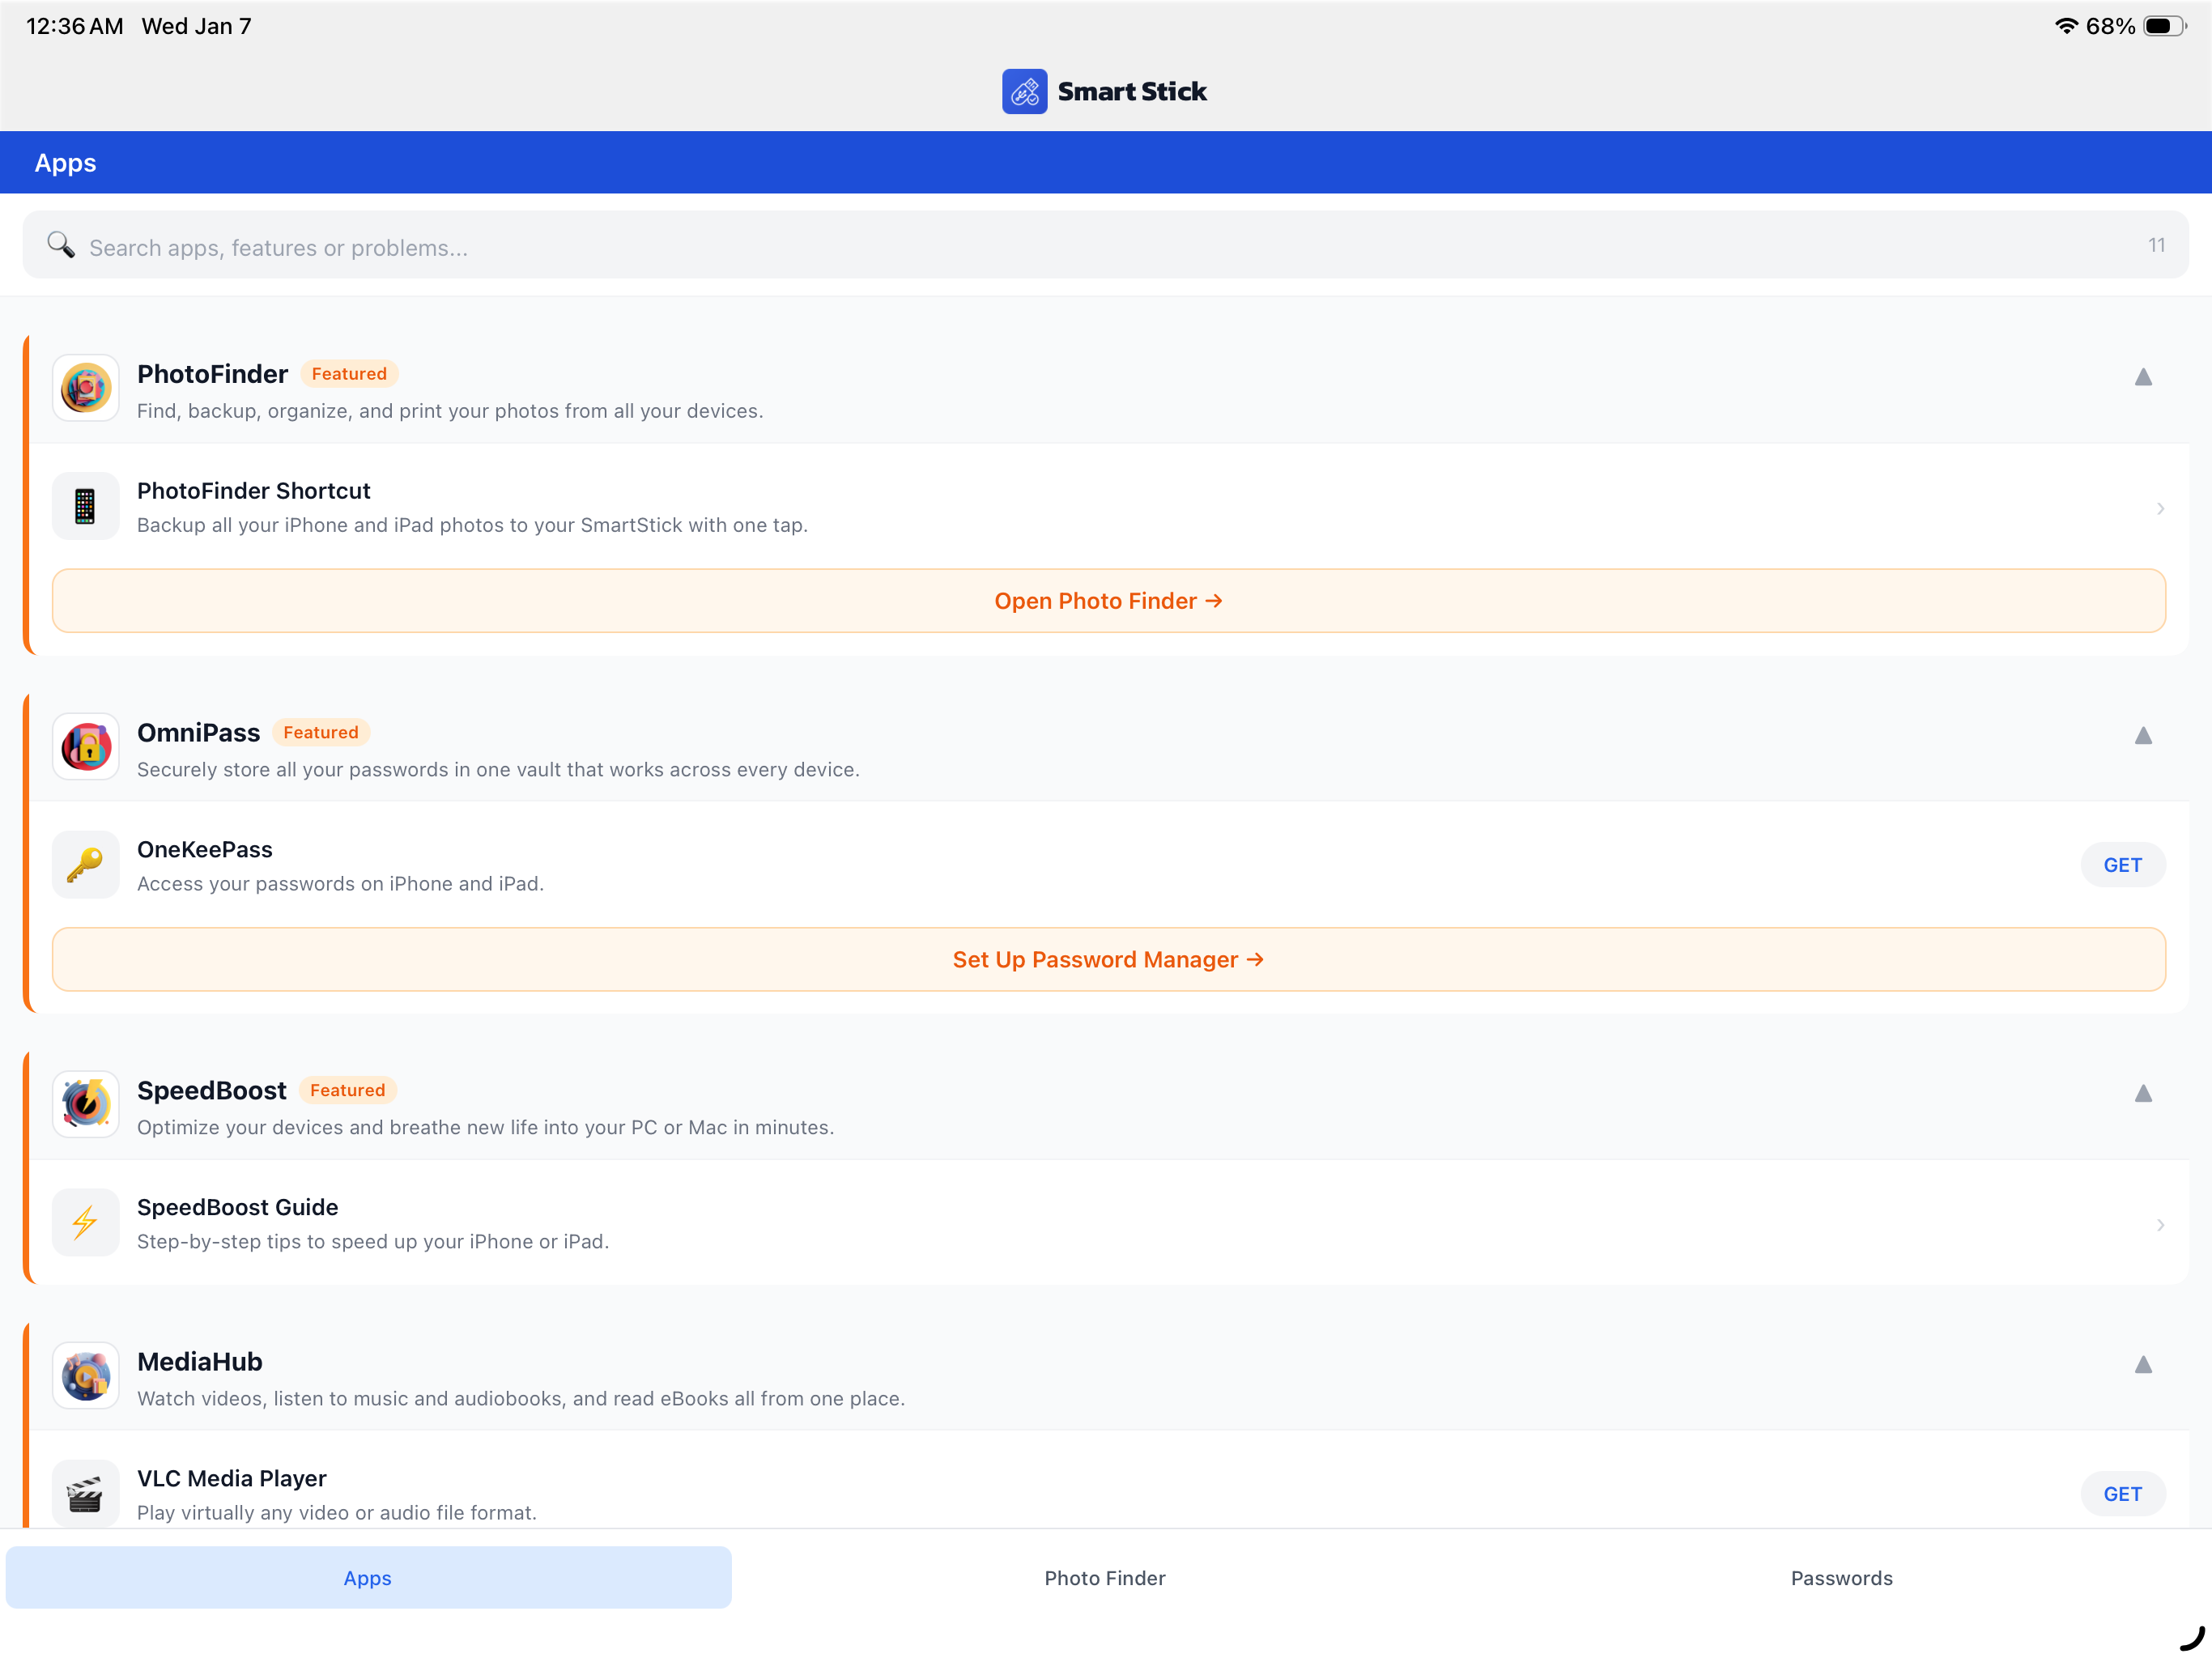Select the PhotoFinder Shortcut title

point(254,491)
